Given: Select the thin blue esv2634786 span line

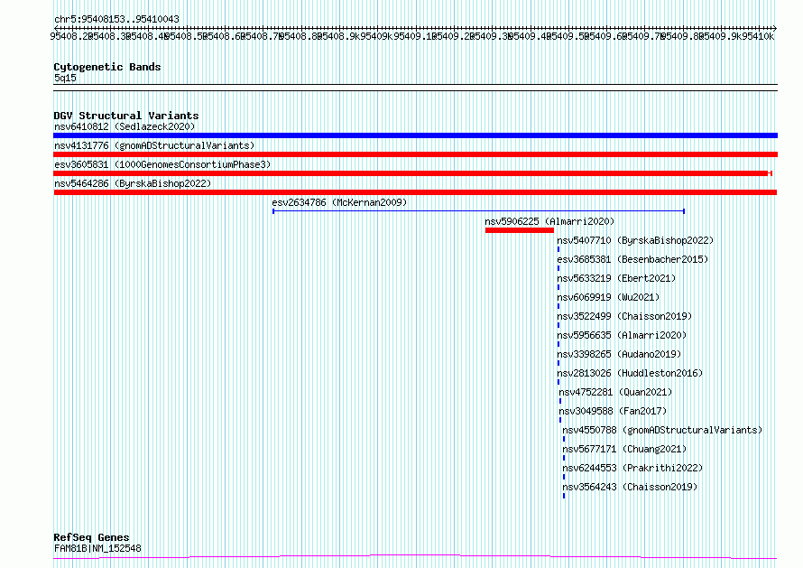Looking at the screenshot, I should (479, 211).
